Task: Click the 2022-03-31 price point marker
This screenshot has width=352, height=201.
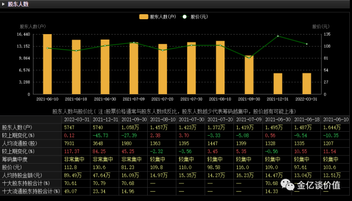Action: tap(306, 44)
